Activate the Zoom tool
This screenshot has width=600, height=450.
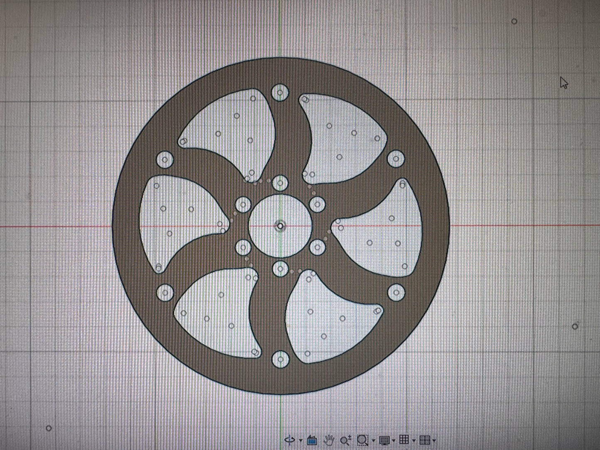[345, 440]
